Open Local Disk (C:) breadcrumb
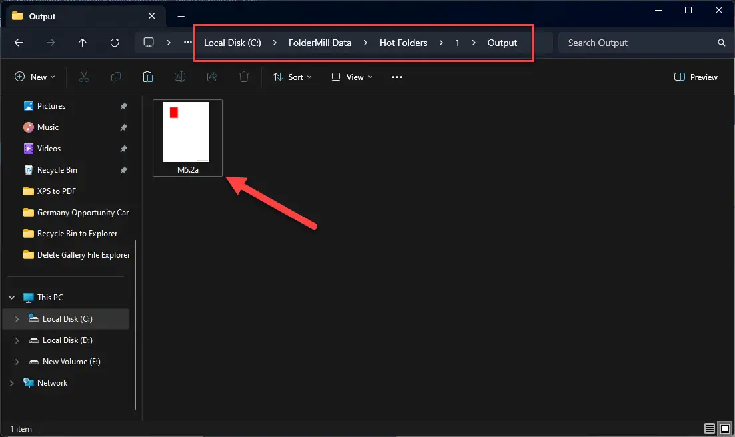 tap(233, 43)
